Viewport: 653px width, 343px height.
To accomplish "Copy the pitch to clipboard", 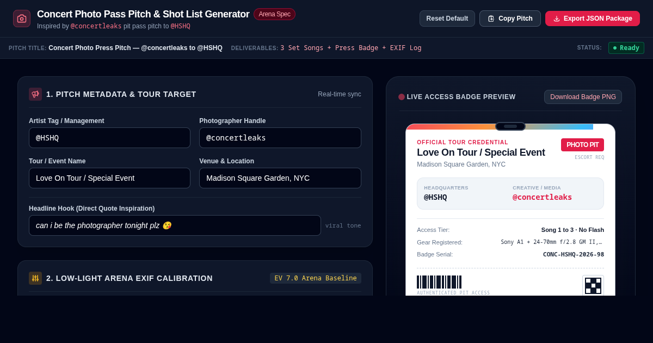I will (x=510, y=19).
